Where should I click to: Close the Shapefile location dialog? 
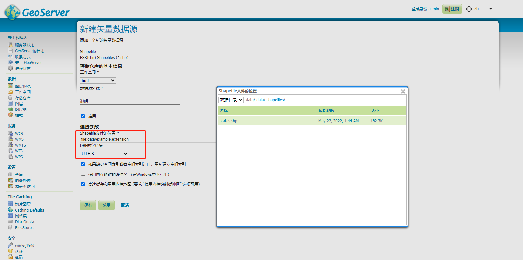click(x=403, y=91)
